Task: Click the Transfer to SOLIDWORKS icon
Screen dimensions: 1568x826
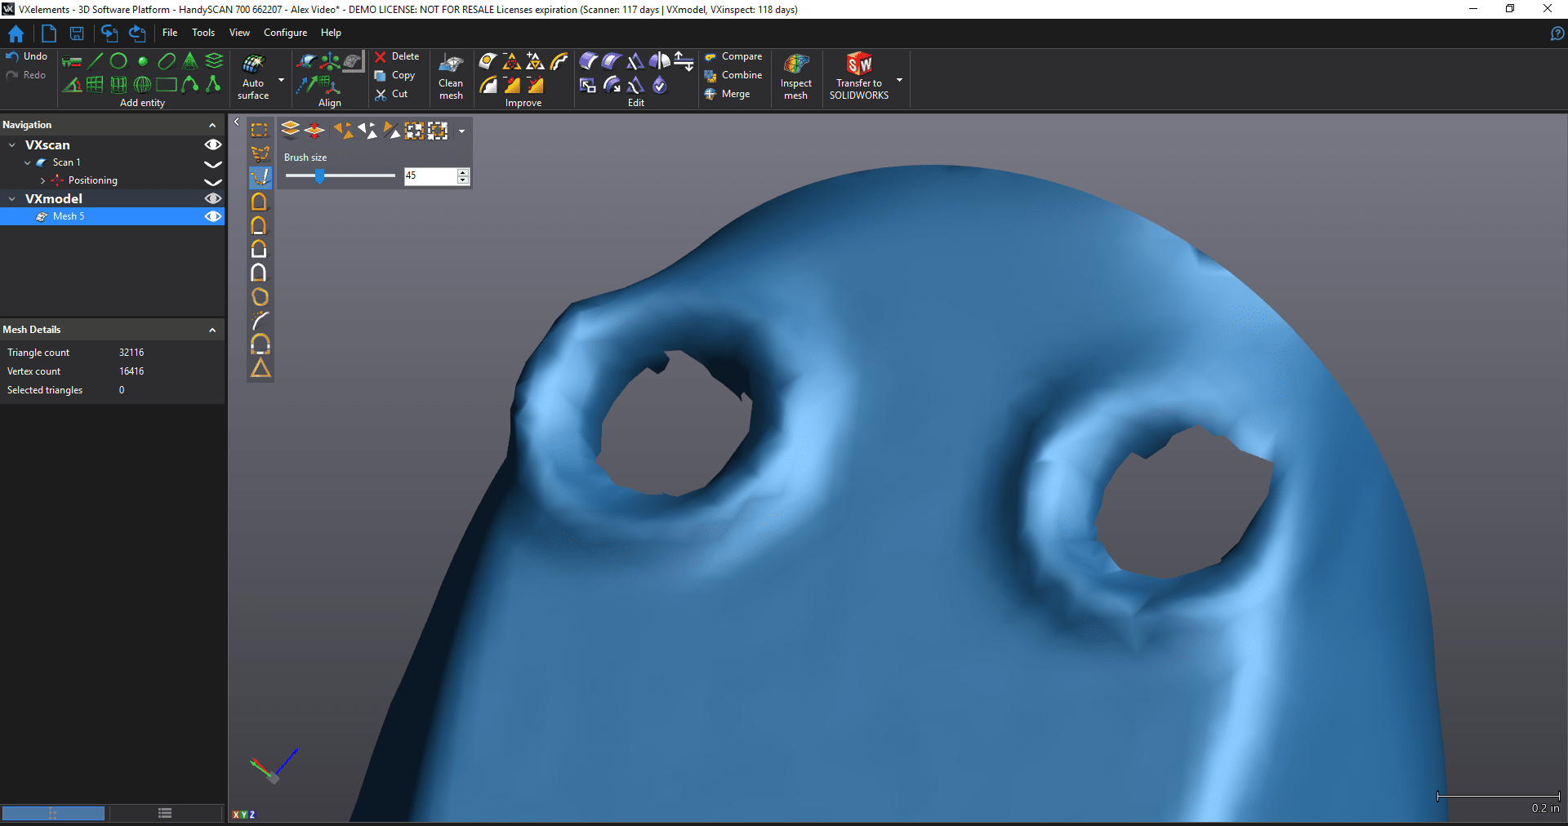Action: coord(858,65)
